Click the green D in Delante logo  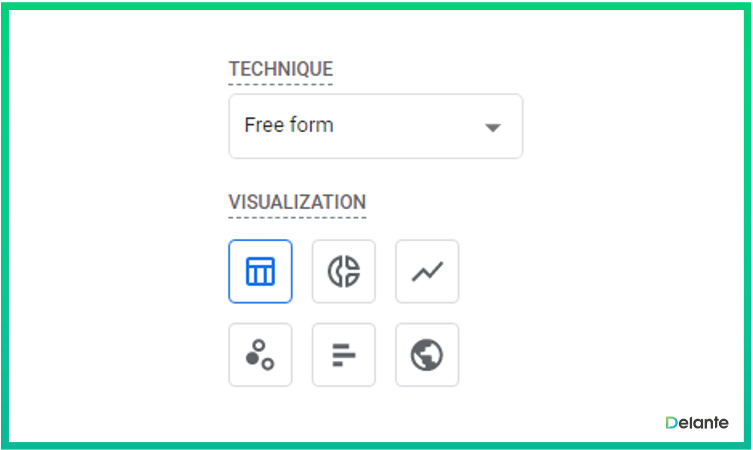point(671,423)
